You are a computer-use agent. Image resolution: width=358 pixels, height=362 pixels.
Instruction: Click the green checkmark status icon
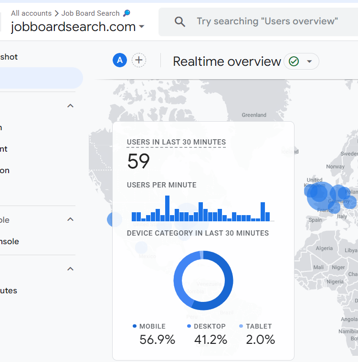pos(294,62)
